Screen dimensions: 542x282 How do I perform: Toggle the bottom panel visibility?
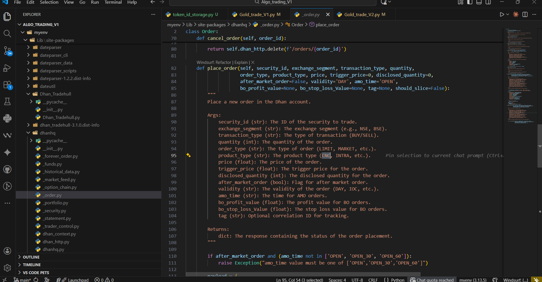coord(479,2)
